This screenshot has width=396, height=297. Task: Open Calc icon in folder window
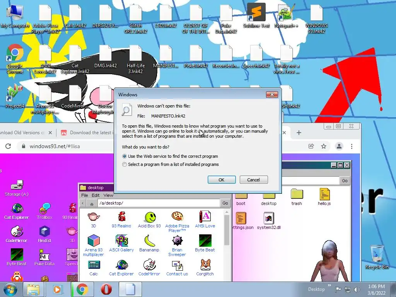tap(94, 268)
